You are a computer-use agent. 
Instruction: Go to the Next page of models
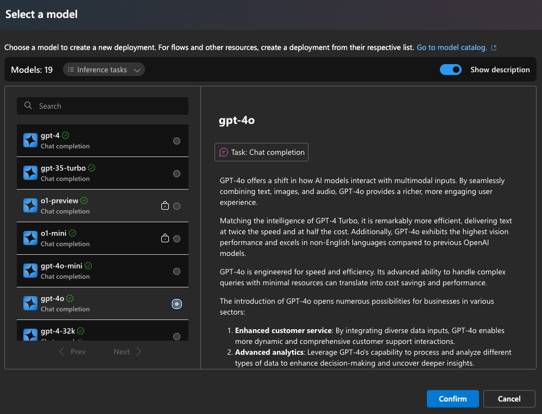(x=127, y=352)
